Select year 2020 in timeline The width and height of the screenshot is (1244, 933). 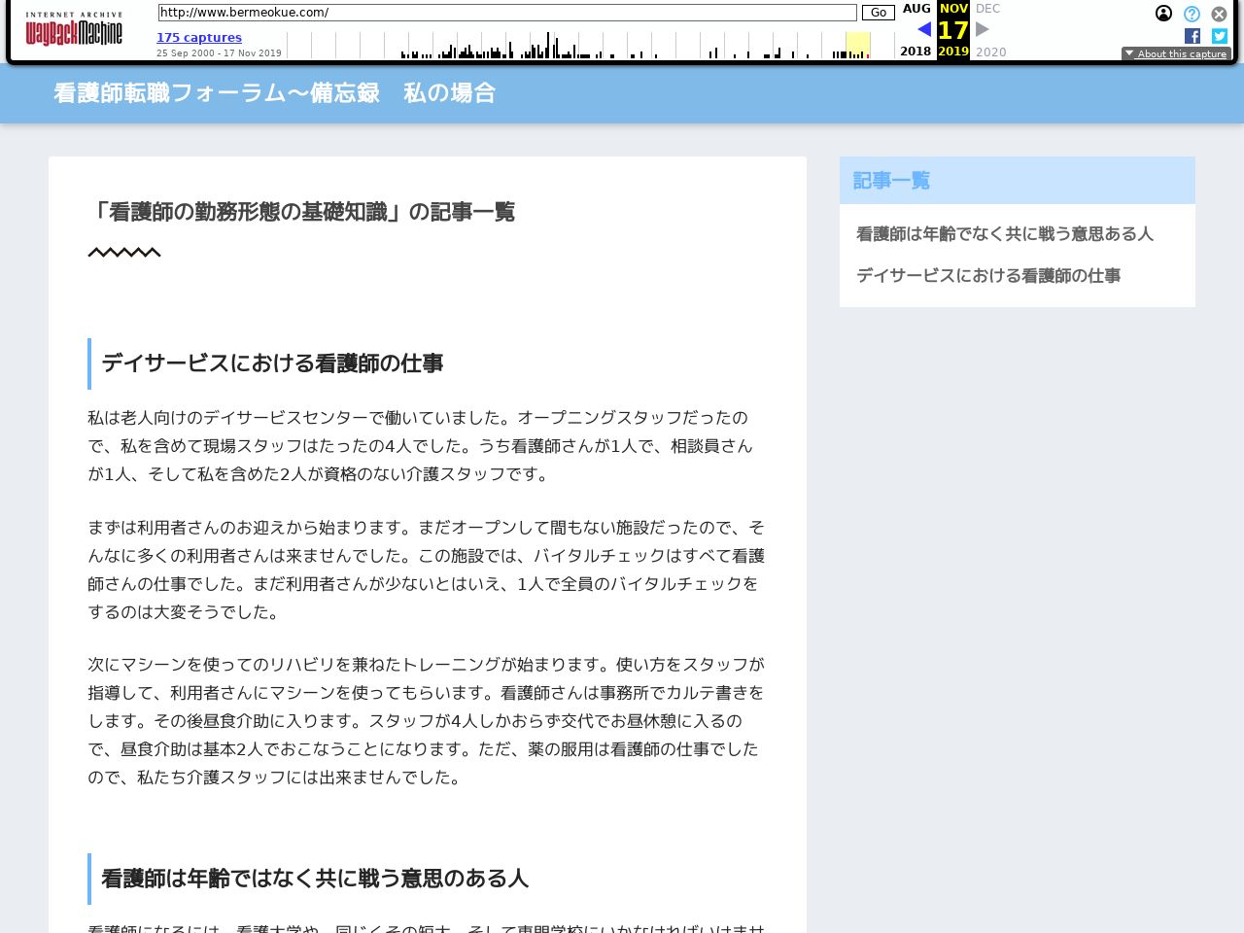coord(990,52)
